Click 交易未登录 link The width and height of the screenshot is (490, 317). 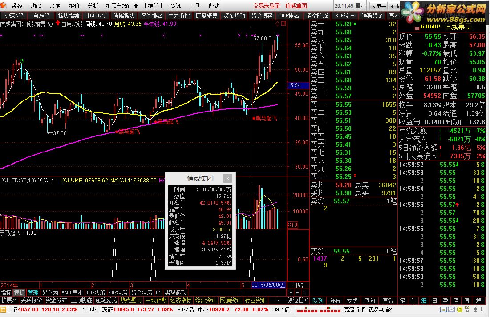[x=267, y=6]
